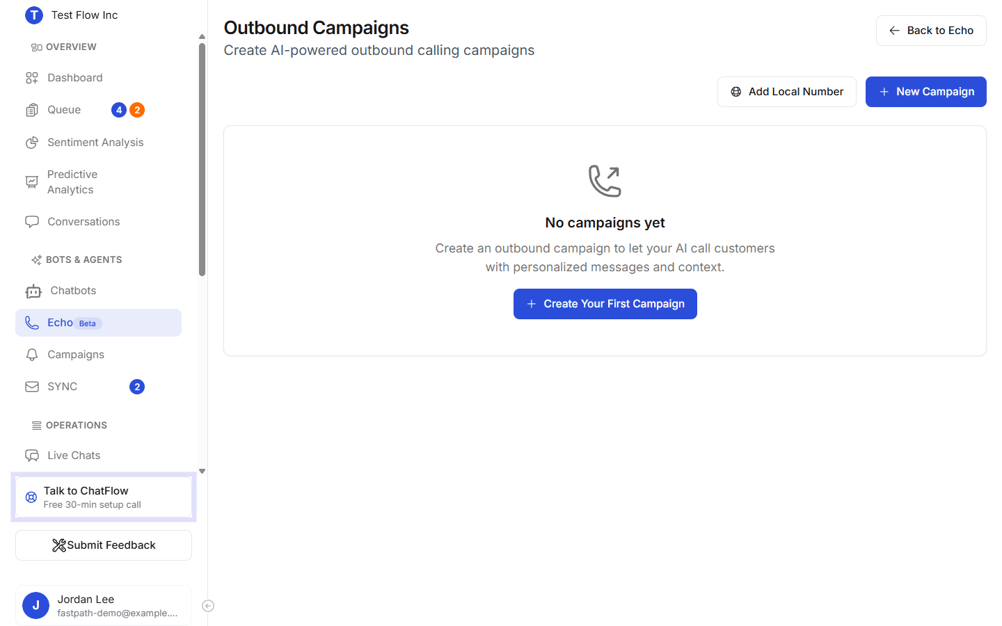Click the Talk to ChatFlow card
Viewport: 1002px width, 626px height.
coord(104,497)
